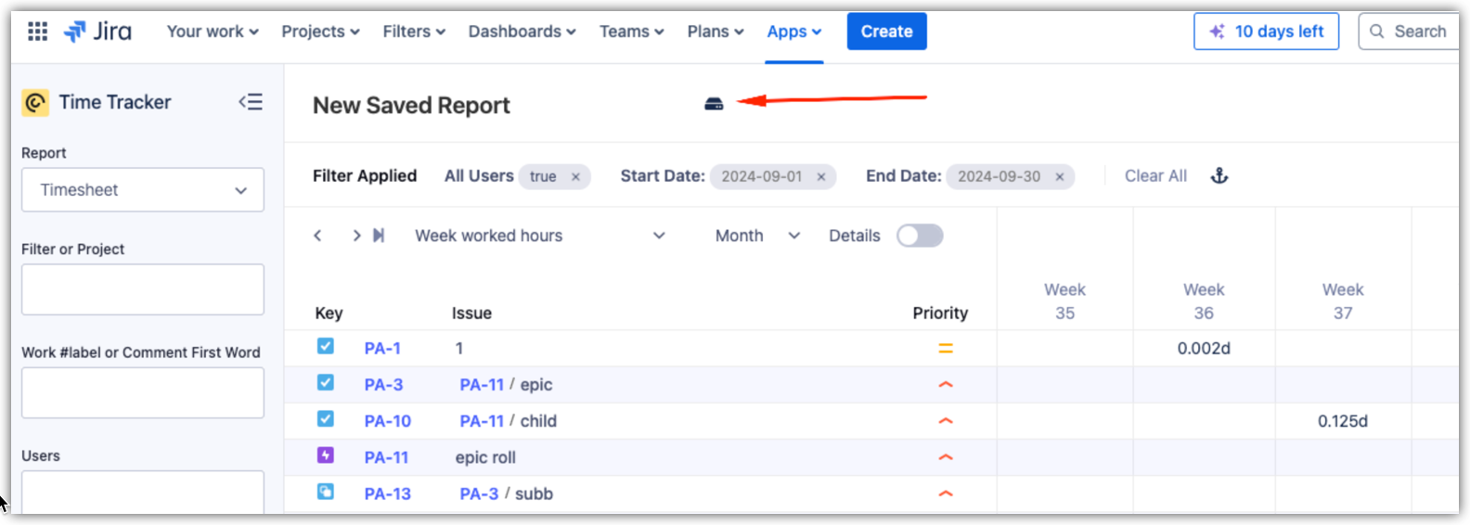
Task: Open the Timesheet report dropdown
Action: pos(143,190)
